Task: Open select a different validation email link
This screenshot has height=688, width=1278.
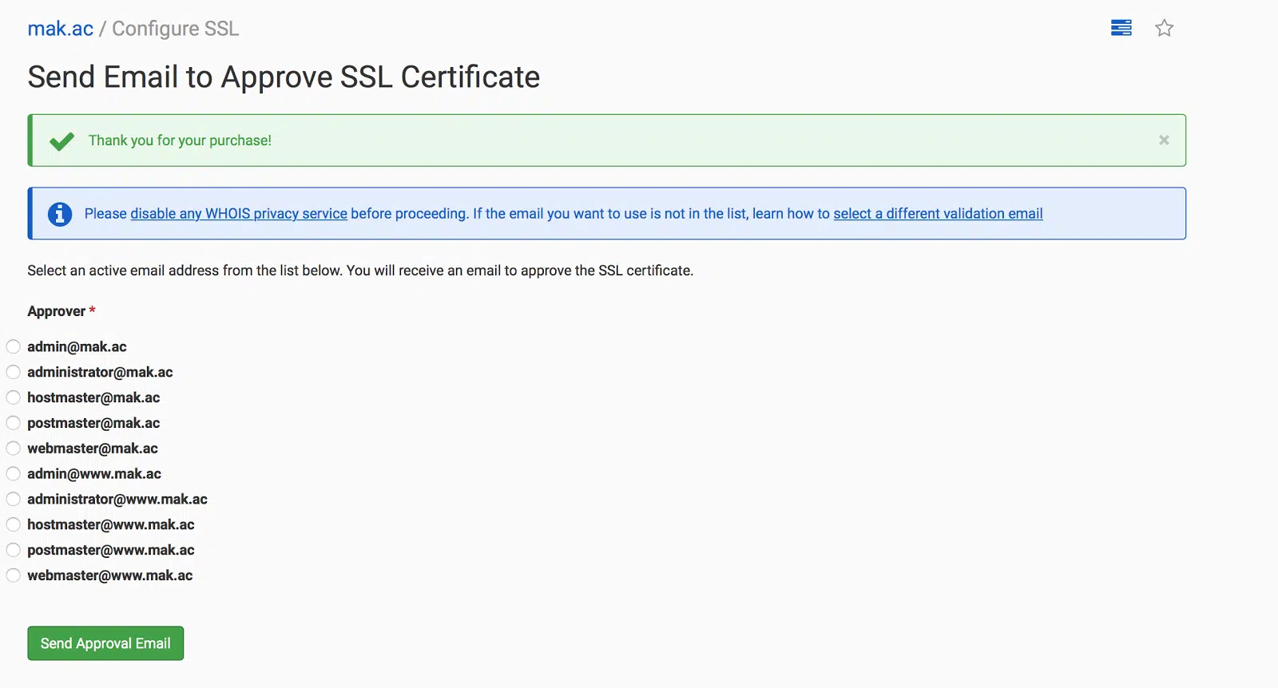Action: pyautogui.click(x=938, y=214)
